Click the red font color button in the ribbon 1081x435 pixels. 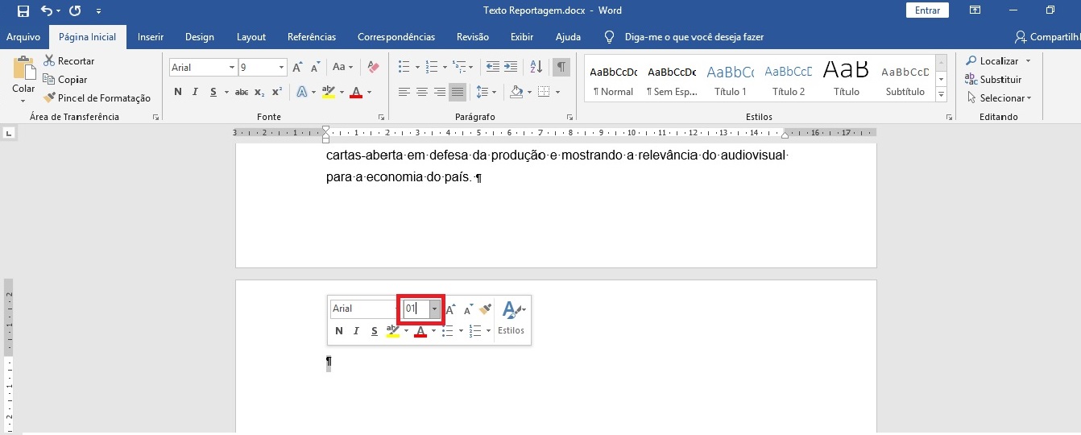(356, 92)
